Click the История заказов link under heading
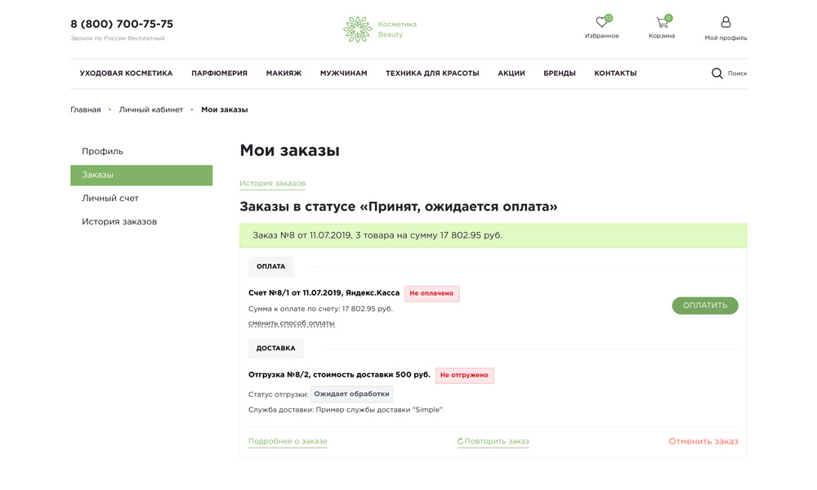 (272, 184)
